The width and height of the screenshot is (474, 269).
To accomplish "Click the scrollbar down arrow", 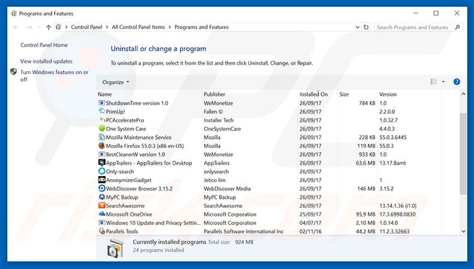I will pyautogui.click(x=463, y=231).
